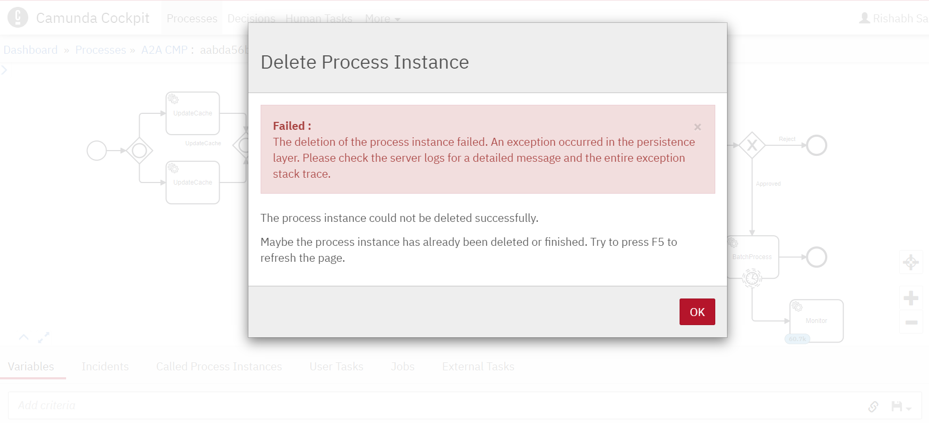Copy the search link icon

pyautogui.click(x=873, y=407)
